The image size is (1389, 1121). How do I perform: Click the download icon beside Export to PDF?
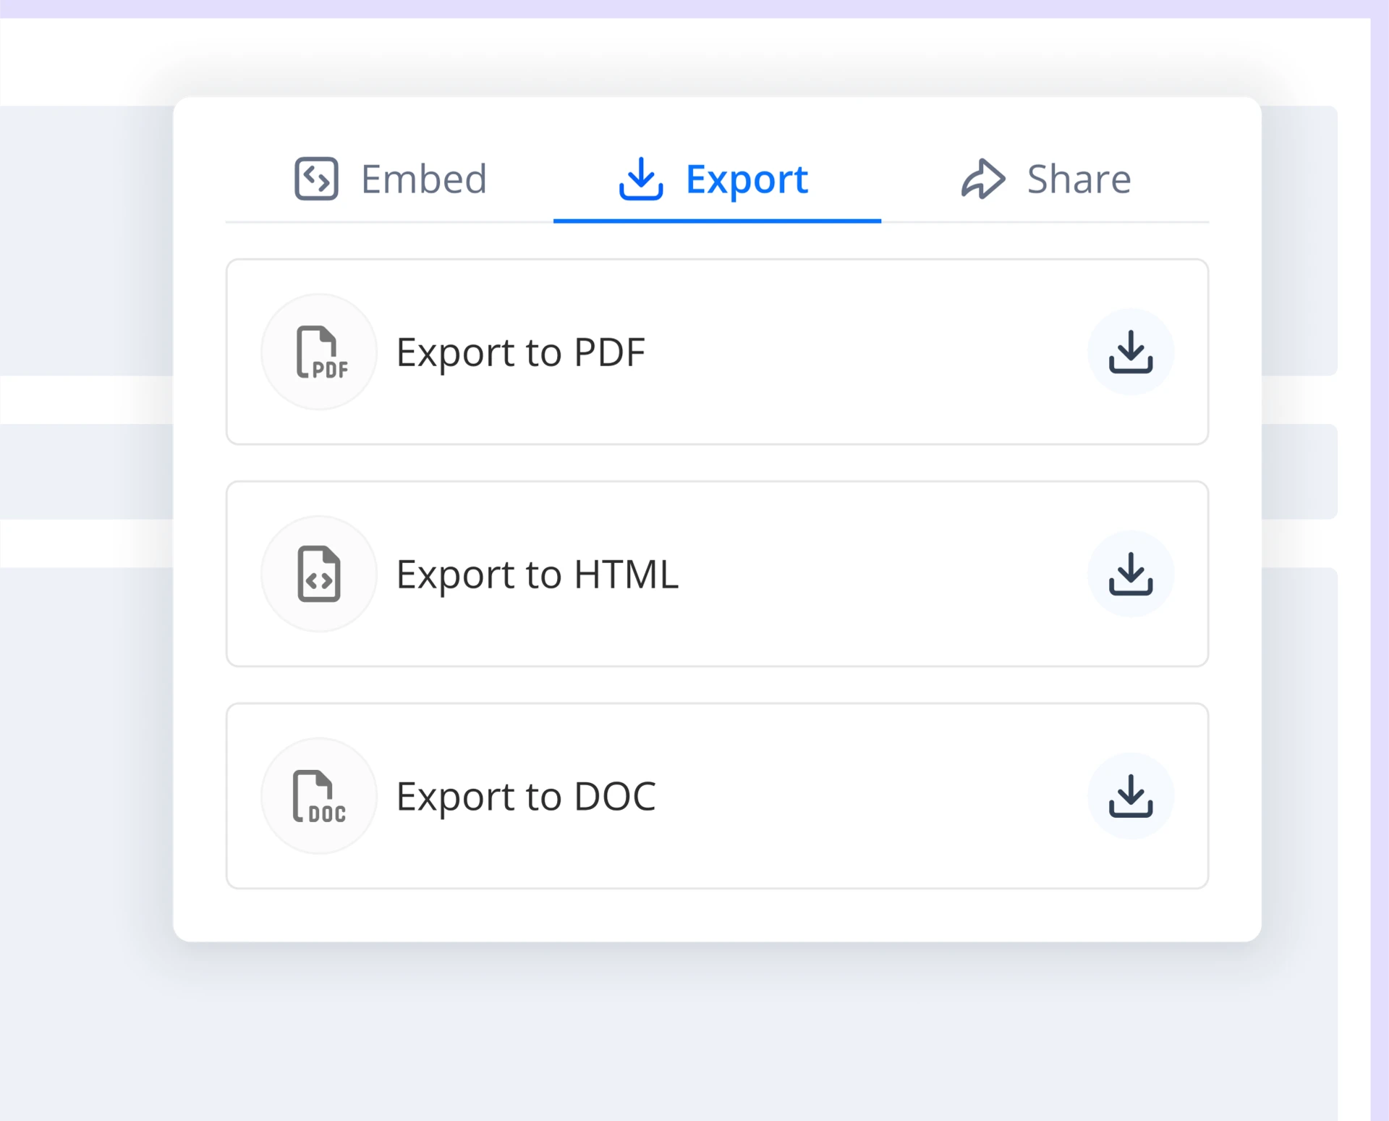[x=1131, y=352]
